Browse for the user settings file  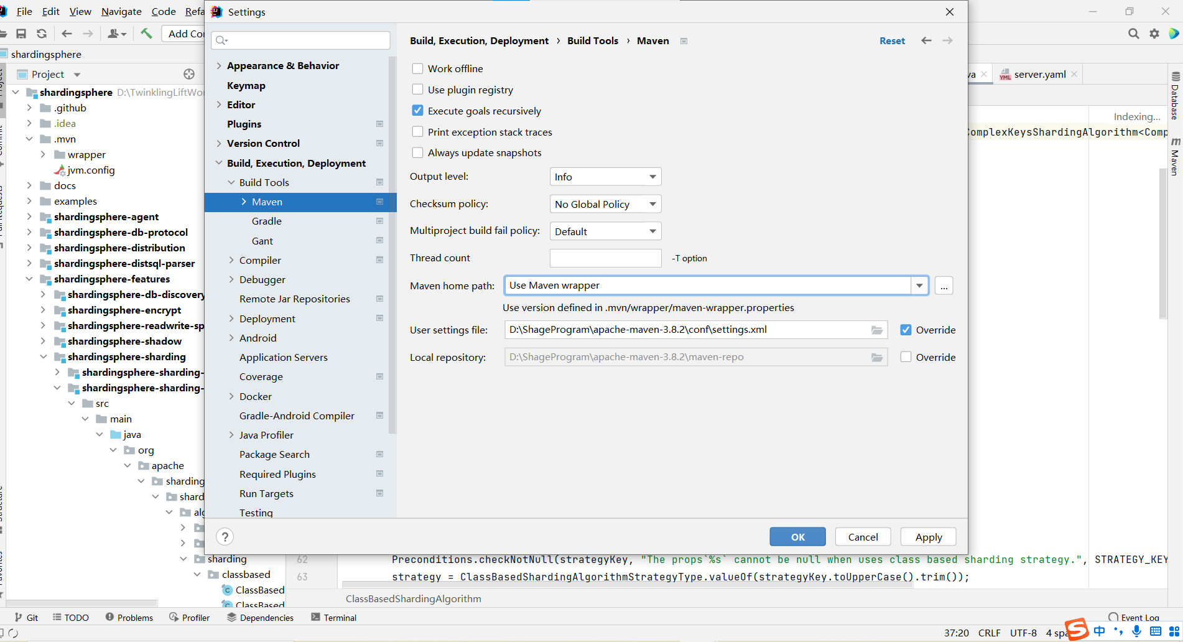click(x=877, y=330)
